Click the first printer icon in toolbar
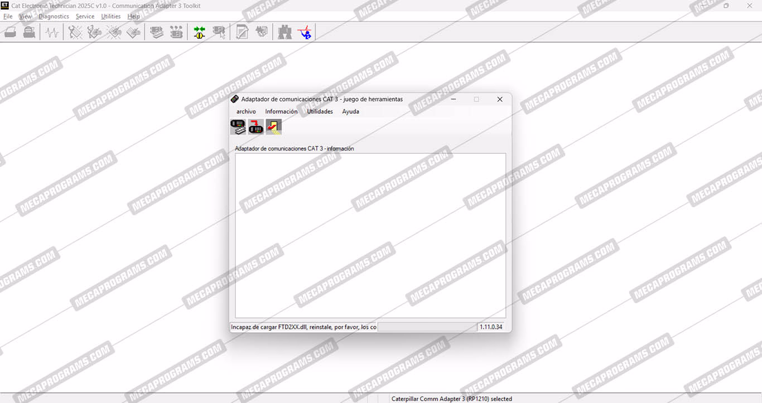 (11, 32)
